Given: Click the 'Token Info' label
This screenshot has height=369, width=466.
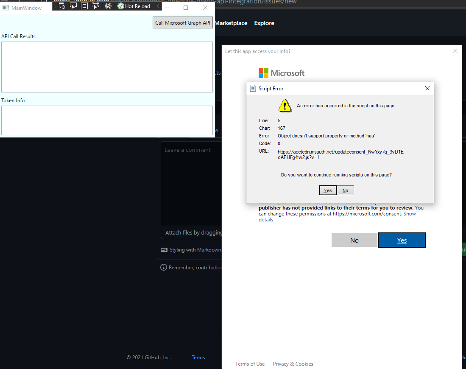Looking at the screenshot, I should tap(13, 101).
